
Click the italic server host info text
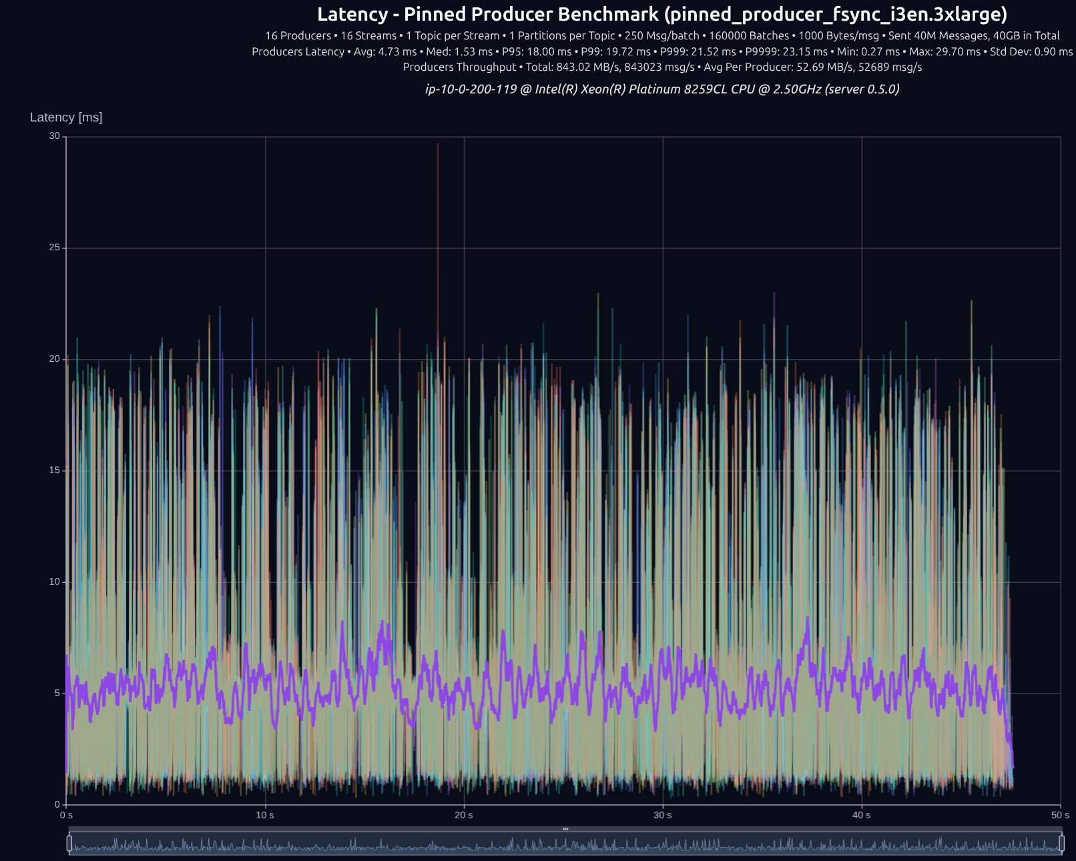[661, 89]
